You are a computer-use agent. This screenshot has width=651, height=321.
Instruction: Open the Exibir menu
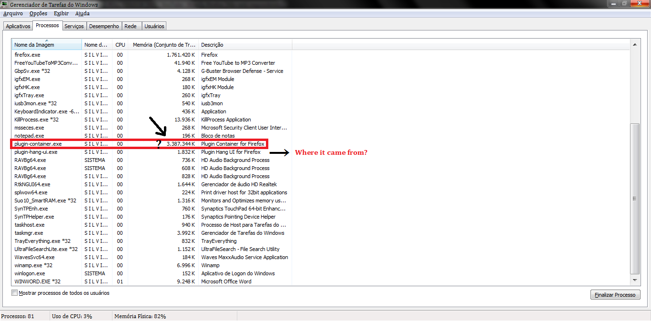click(x=61, y=13)
